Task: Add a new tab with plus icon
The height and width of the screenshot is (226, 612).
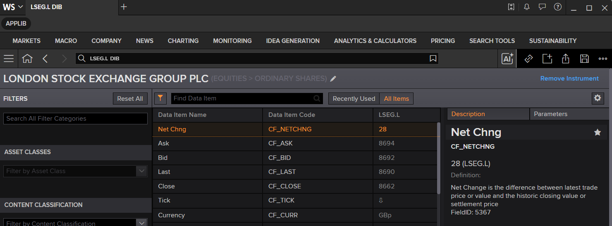Action: 124,7
